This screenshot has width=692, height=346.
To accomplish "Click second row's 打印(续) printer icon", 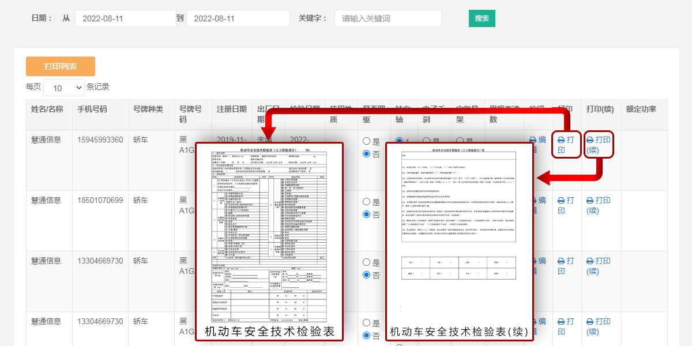I will 590,201.
